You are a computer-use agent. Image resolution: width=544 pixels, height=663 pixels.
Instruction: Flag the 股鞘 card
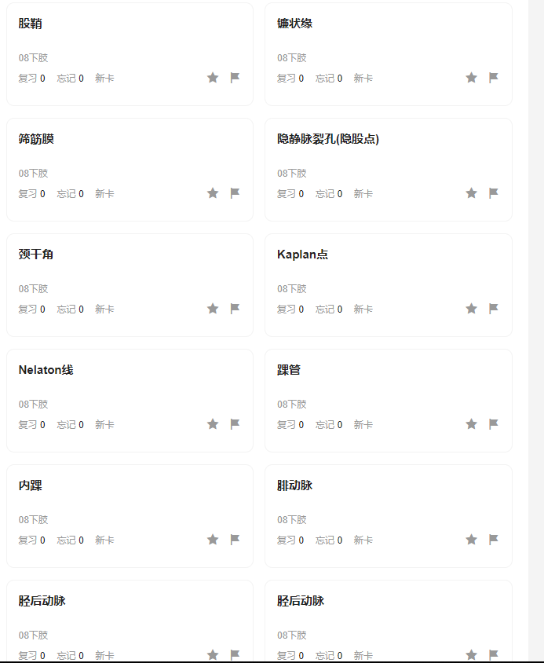(235, 78)
